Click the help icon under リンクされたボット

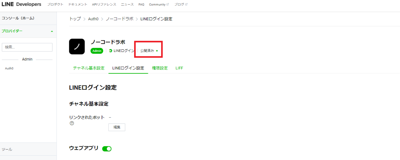72,123
